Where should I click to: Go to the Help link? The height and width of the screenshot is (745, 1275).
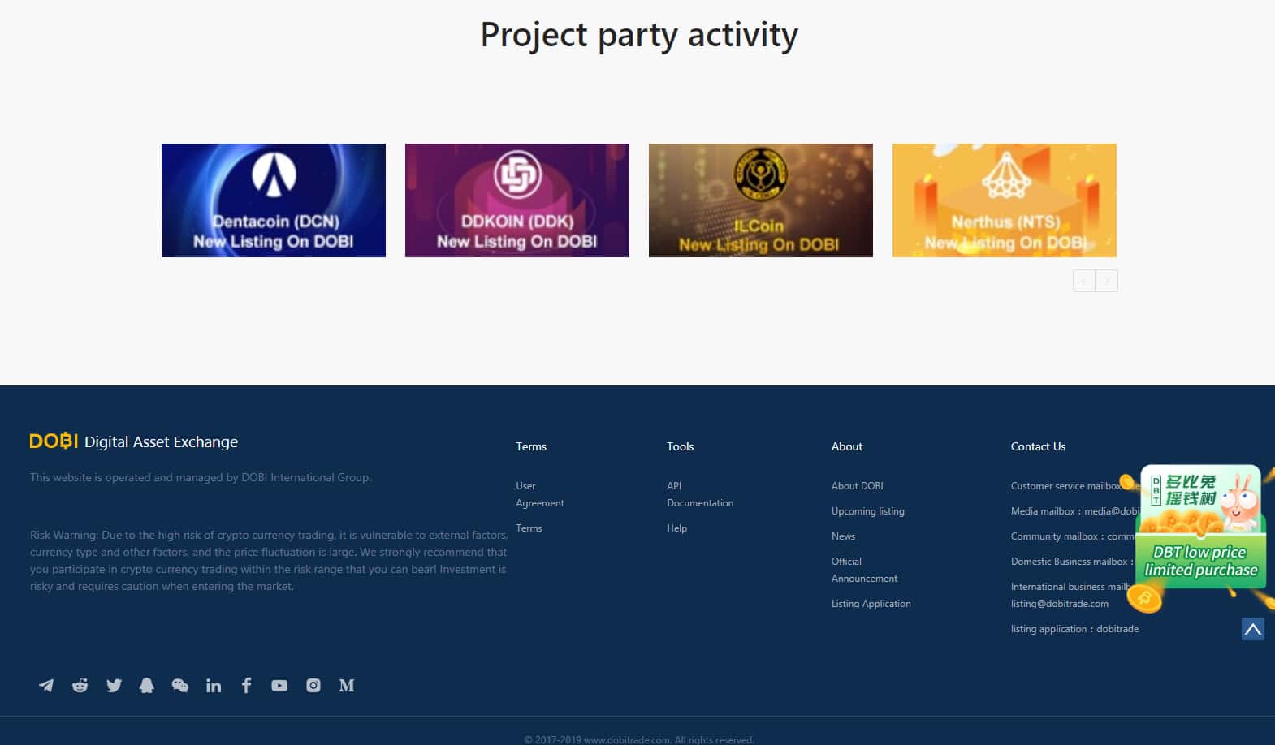pos(677,528)
